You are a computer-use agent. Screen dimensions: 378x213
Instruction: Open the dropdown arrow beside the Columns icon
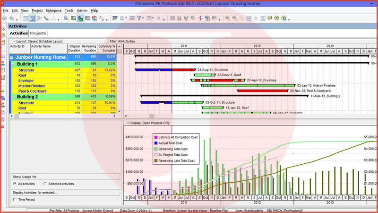[x=126, y=18]
